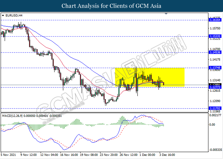Click the 5 Nov 2021 date label

click(x=8, y=155)
